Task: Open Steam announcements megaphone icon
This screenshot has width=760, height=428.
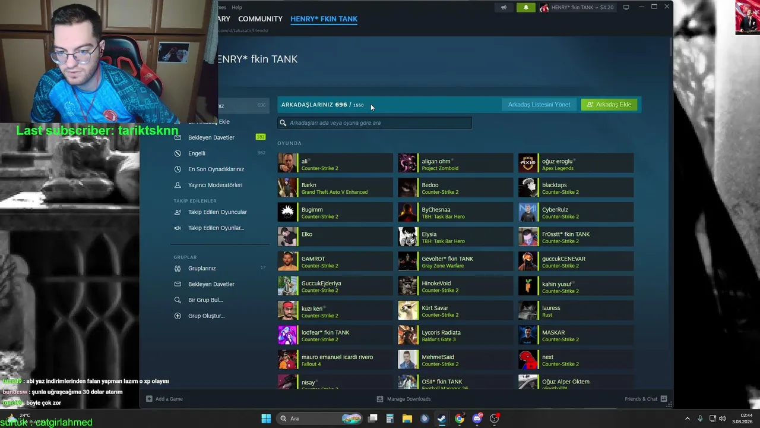Action: pos(503,8)
